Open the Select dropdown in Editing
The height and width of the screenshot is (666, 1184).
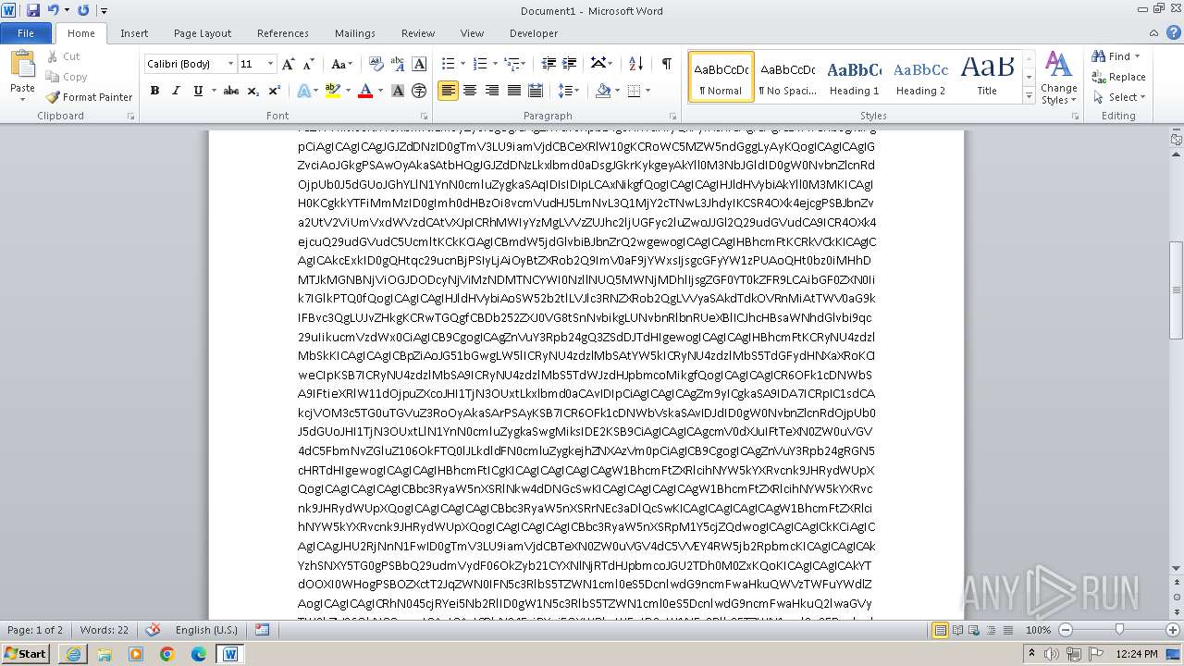(x=1118, y=97)
